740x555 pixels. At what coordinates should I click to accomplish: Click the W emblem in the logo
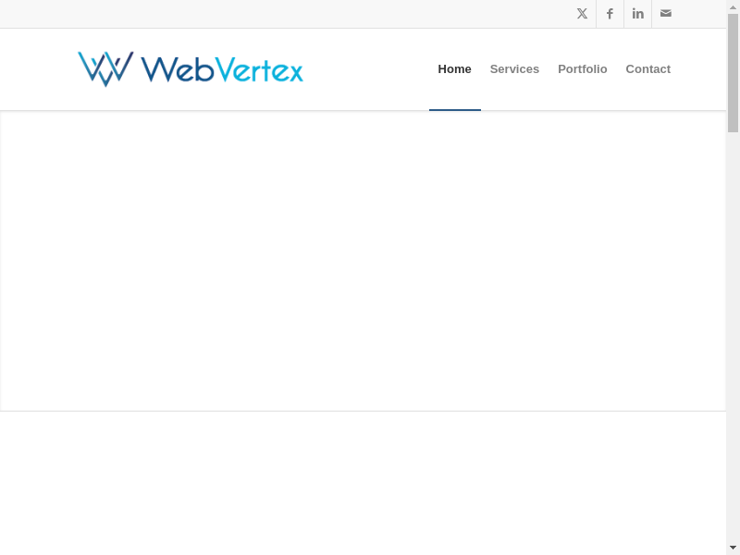pos(105,68)
